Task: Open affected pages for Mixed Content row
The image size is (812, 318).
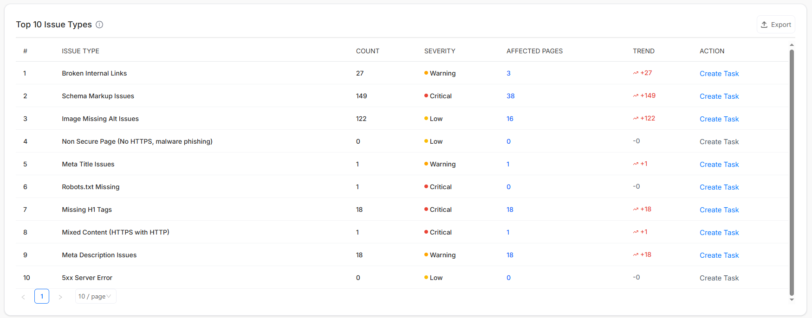Action: click(508, 232)
